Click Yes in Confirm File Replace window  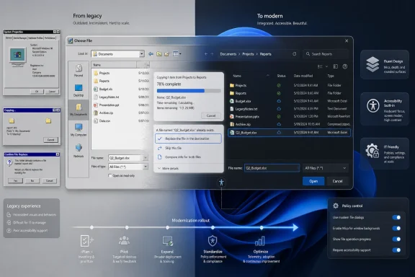click(15, 181)
